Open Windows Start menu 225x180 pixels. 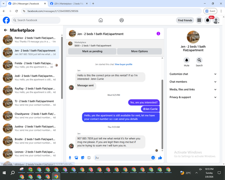click(4, 173)
